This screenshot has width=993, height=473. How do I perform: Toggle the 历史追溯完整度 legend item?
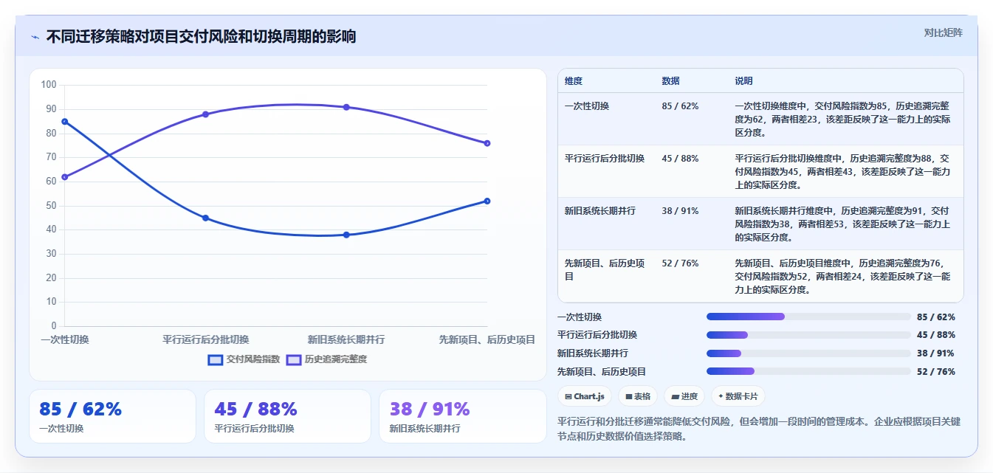click(x=326, y=359)
